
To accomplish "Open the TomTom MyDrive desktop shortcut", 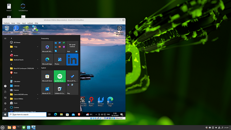I will [x=91, y=102].
